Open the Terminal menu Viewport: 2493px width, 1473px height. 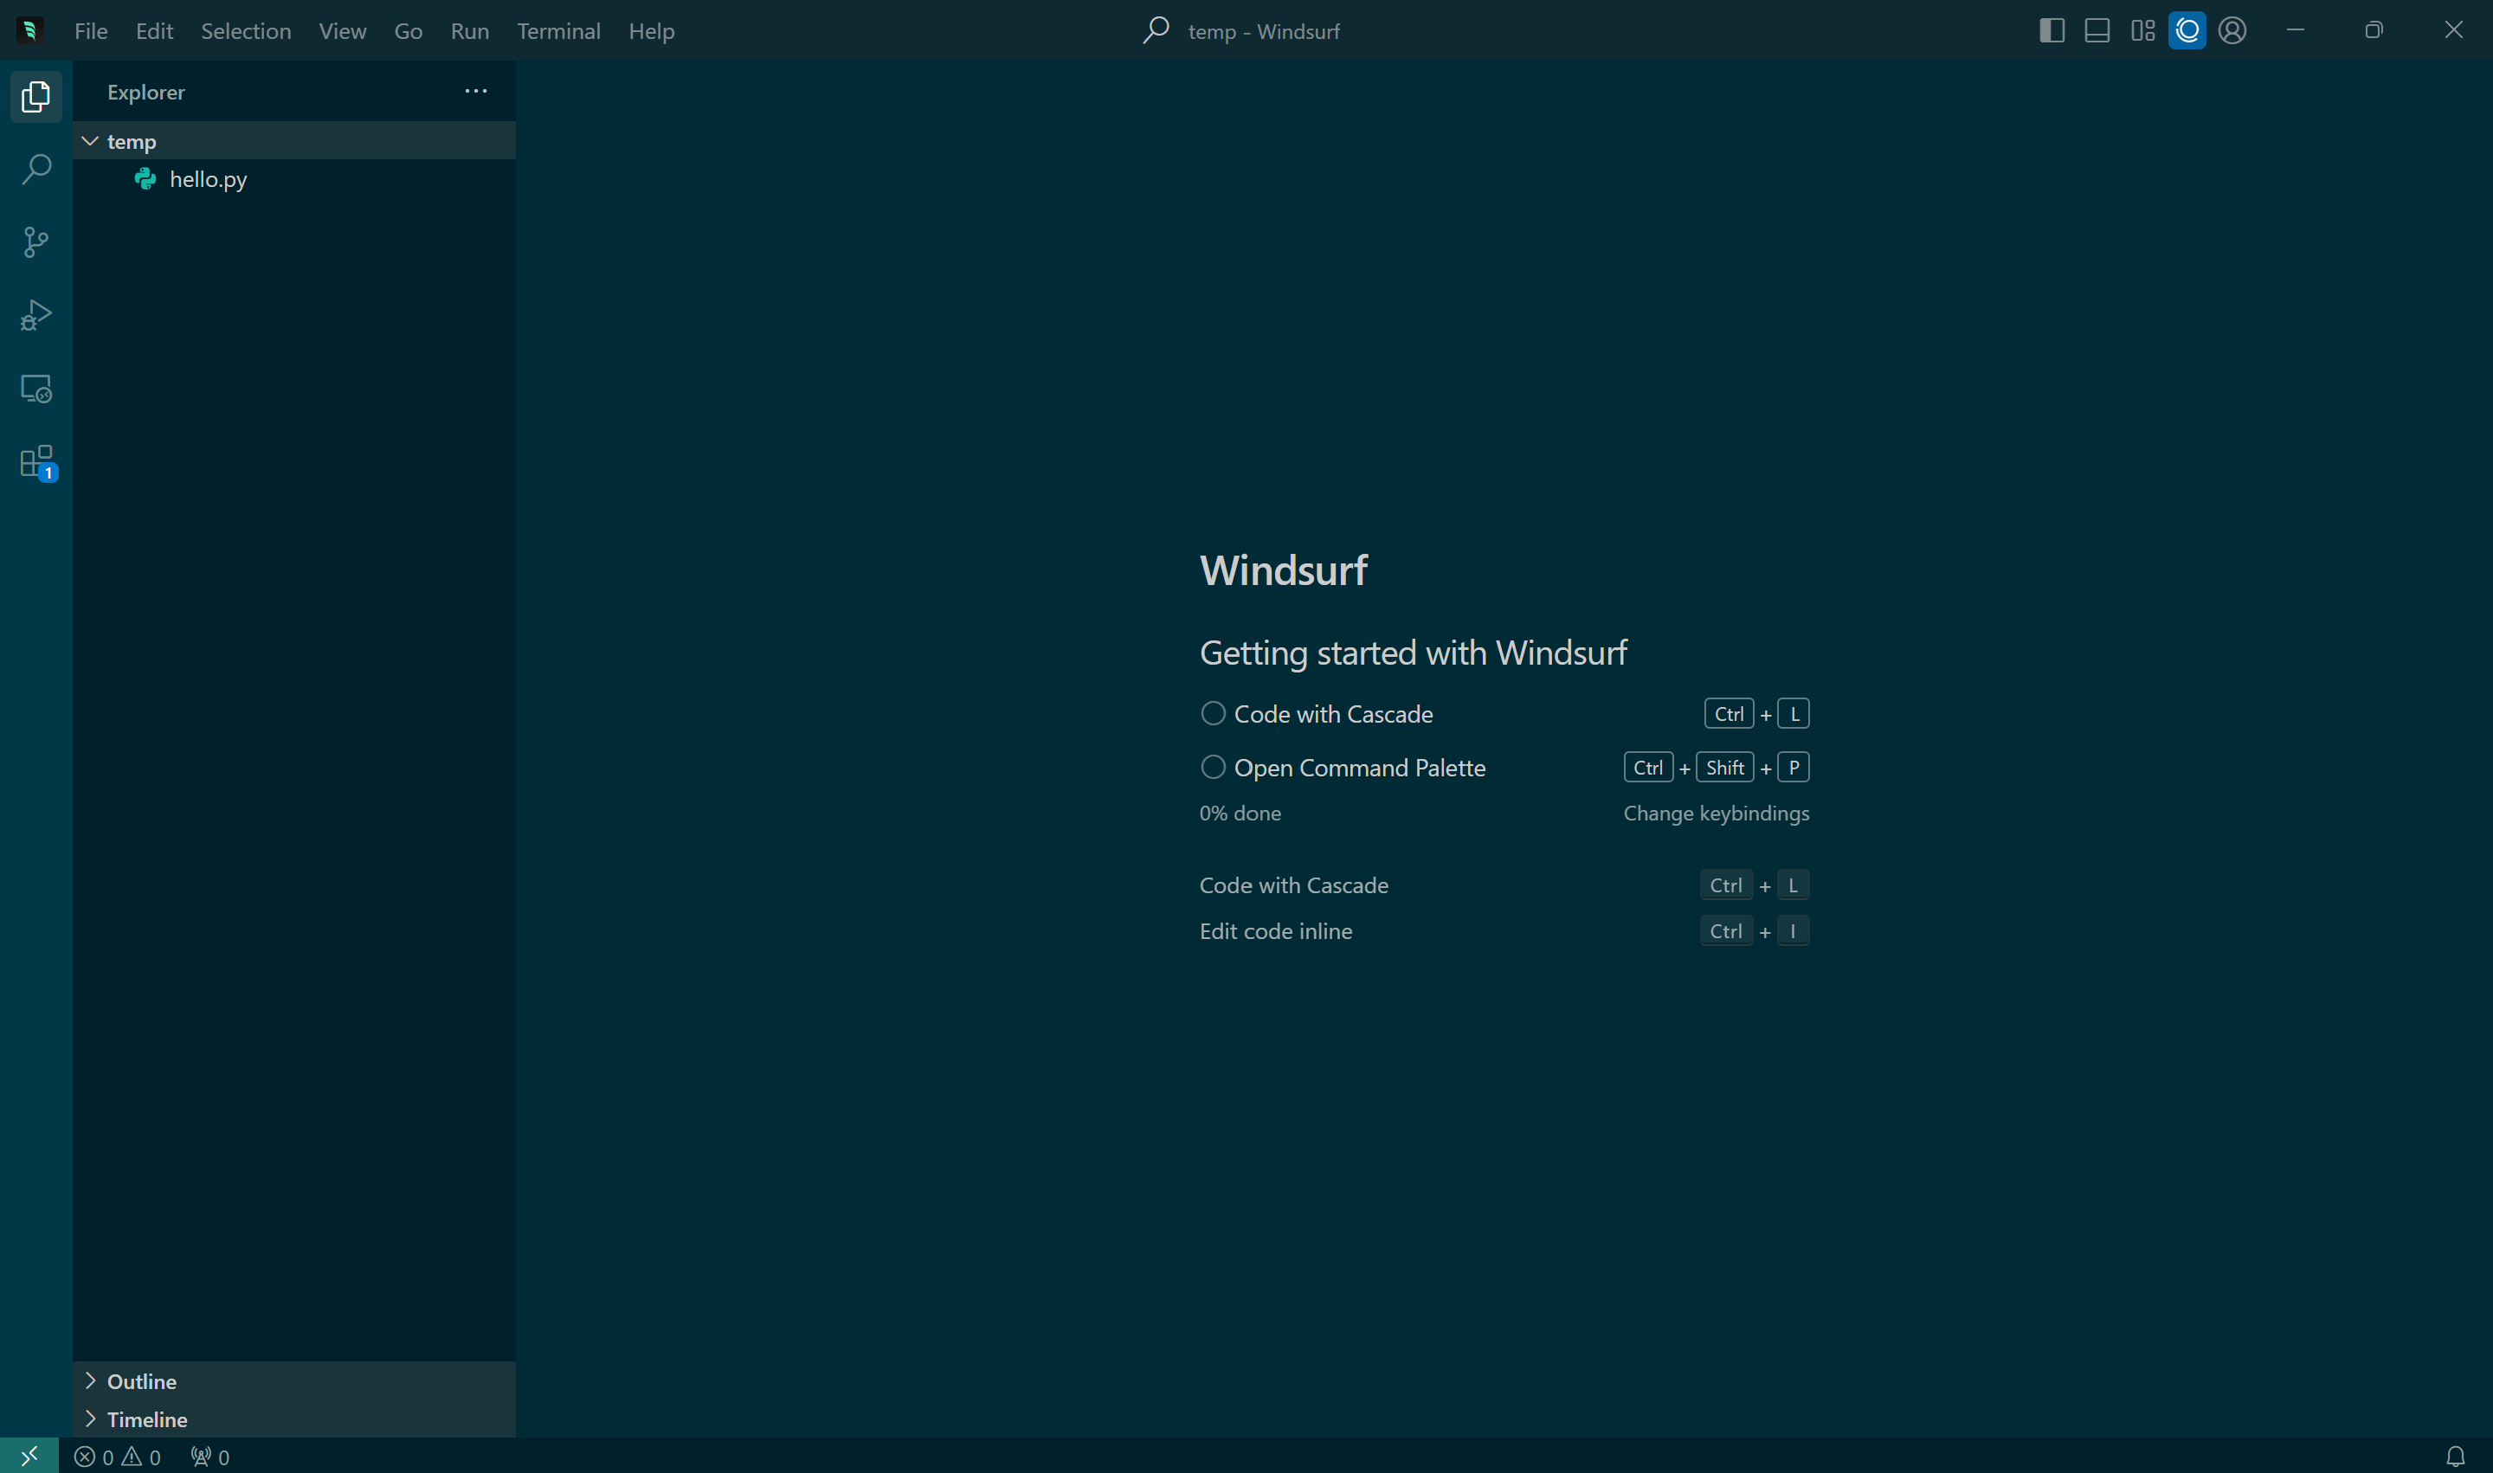pyautogui.click(x=559, y=31)
